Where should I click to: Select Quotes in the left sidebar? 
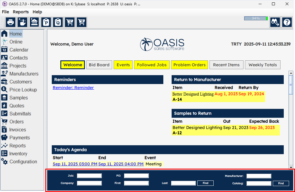[x=17, y=106]
